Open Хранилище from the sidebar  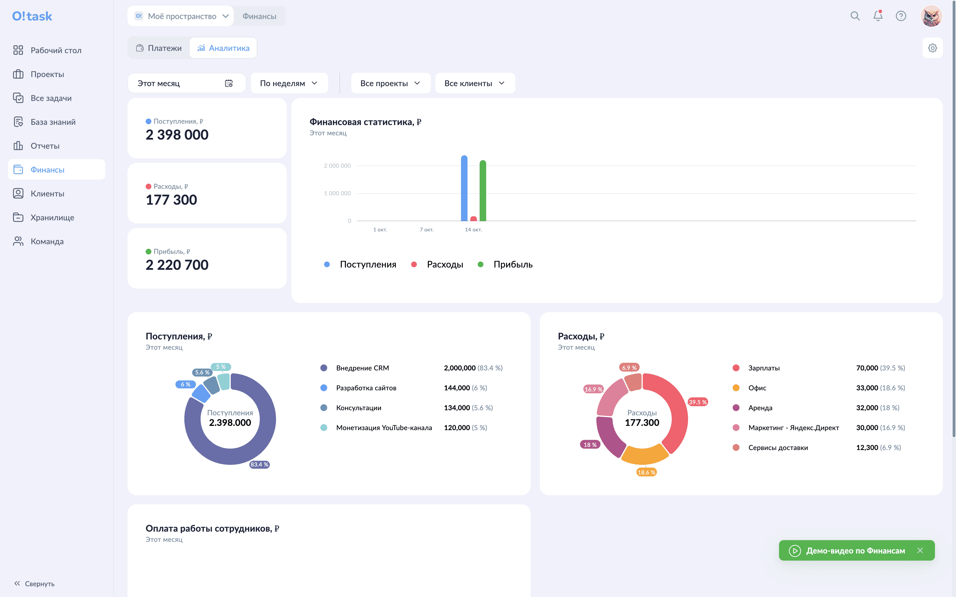56,217
